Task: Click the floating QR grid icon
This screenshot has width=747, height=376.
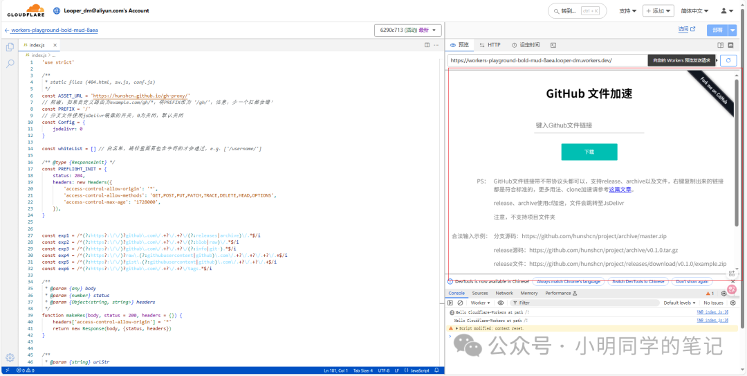Action: (x=732, y=274)
